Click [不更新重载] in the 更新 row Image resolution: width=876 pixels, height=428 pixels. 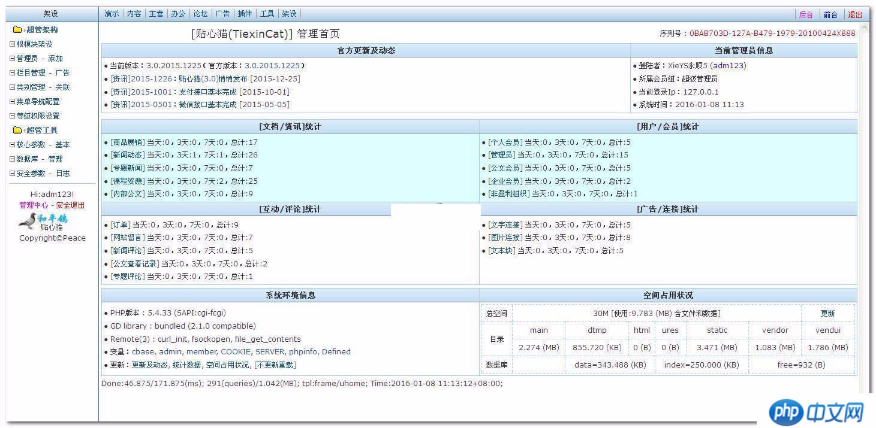[275, 365]
